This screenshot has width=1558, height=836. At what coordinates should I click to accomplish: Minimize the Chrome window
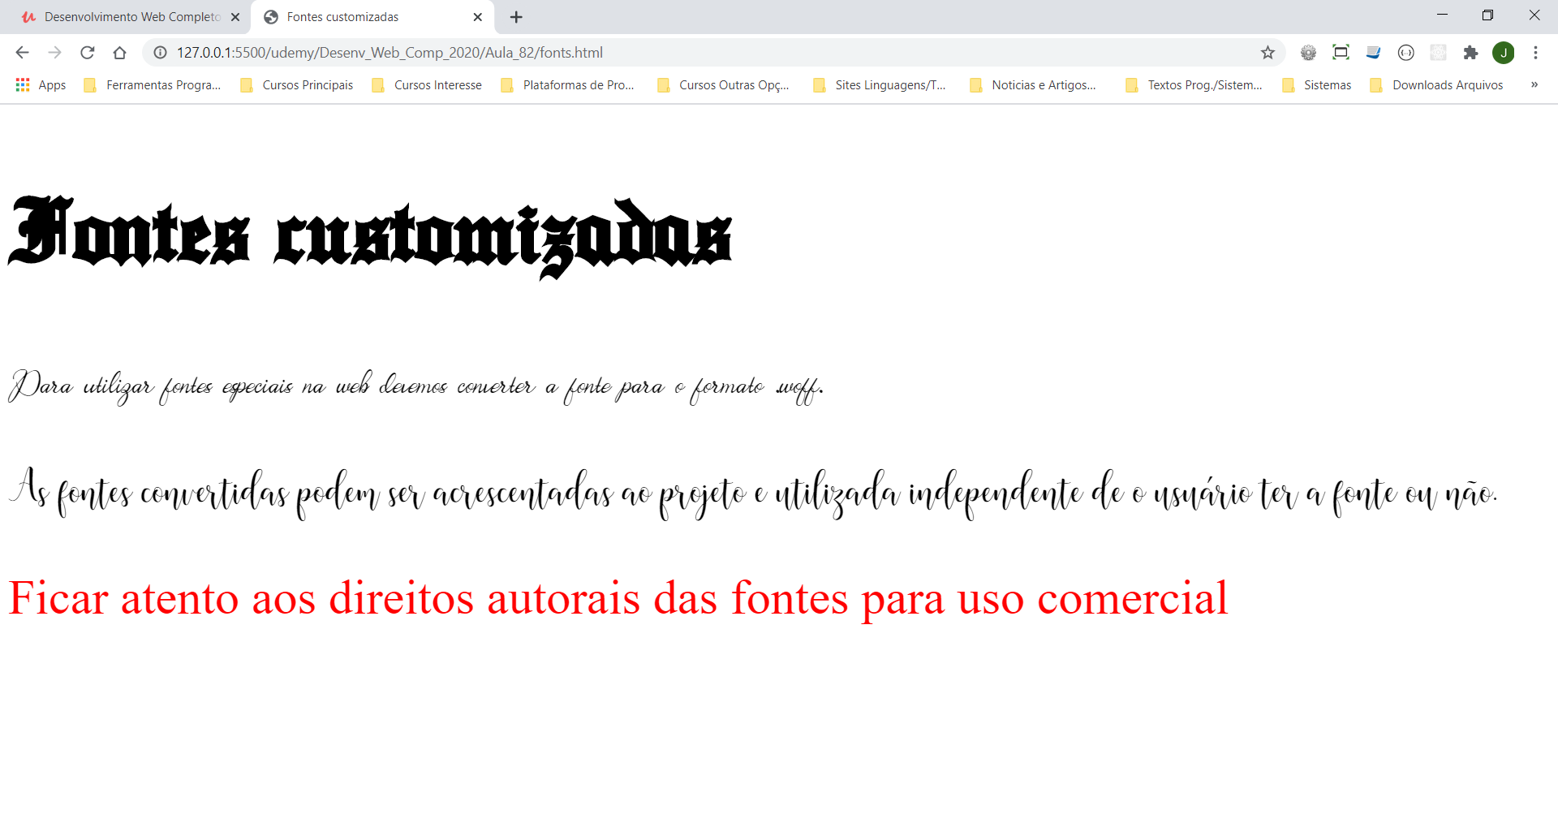[x=1442, y=15]
